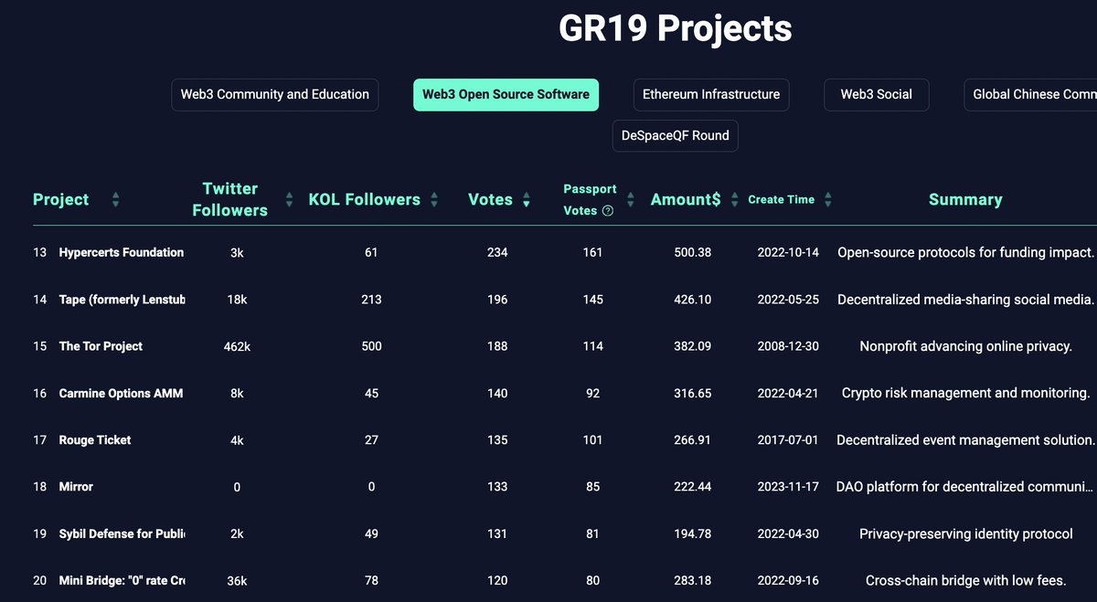
Task: Open Sybil Defense for Public project
Action: pos(122,533)
